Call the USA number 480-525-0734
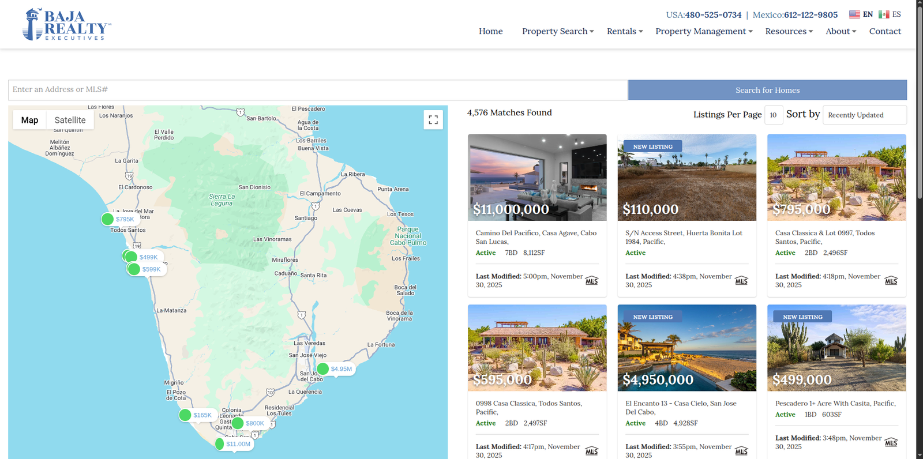This screenshot has width=923, height=459. (x=713, y=15)
